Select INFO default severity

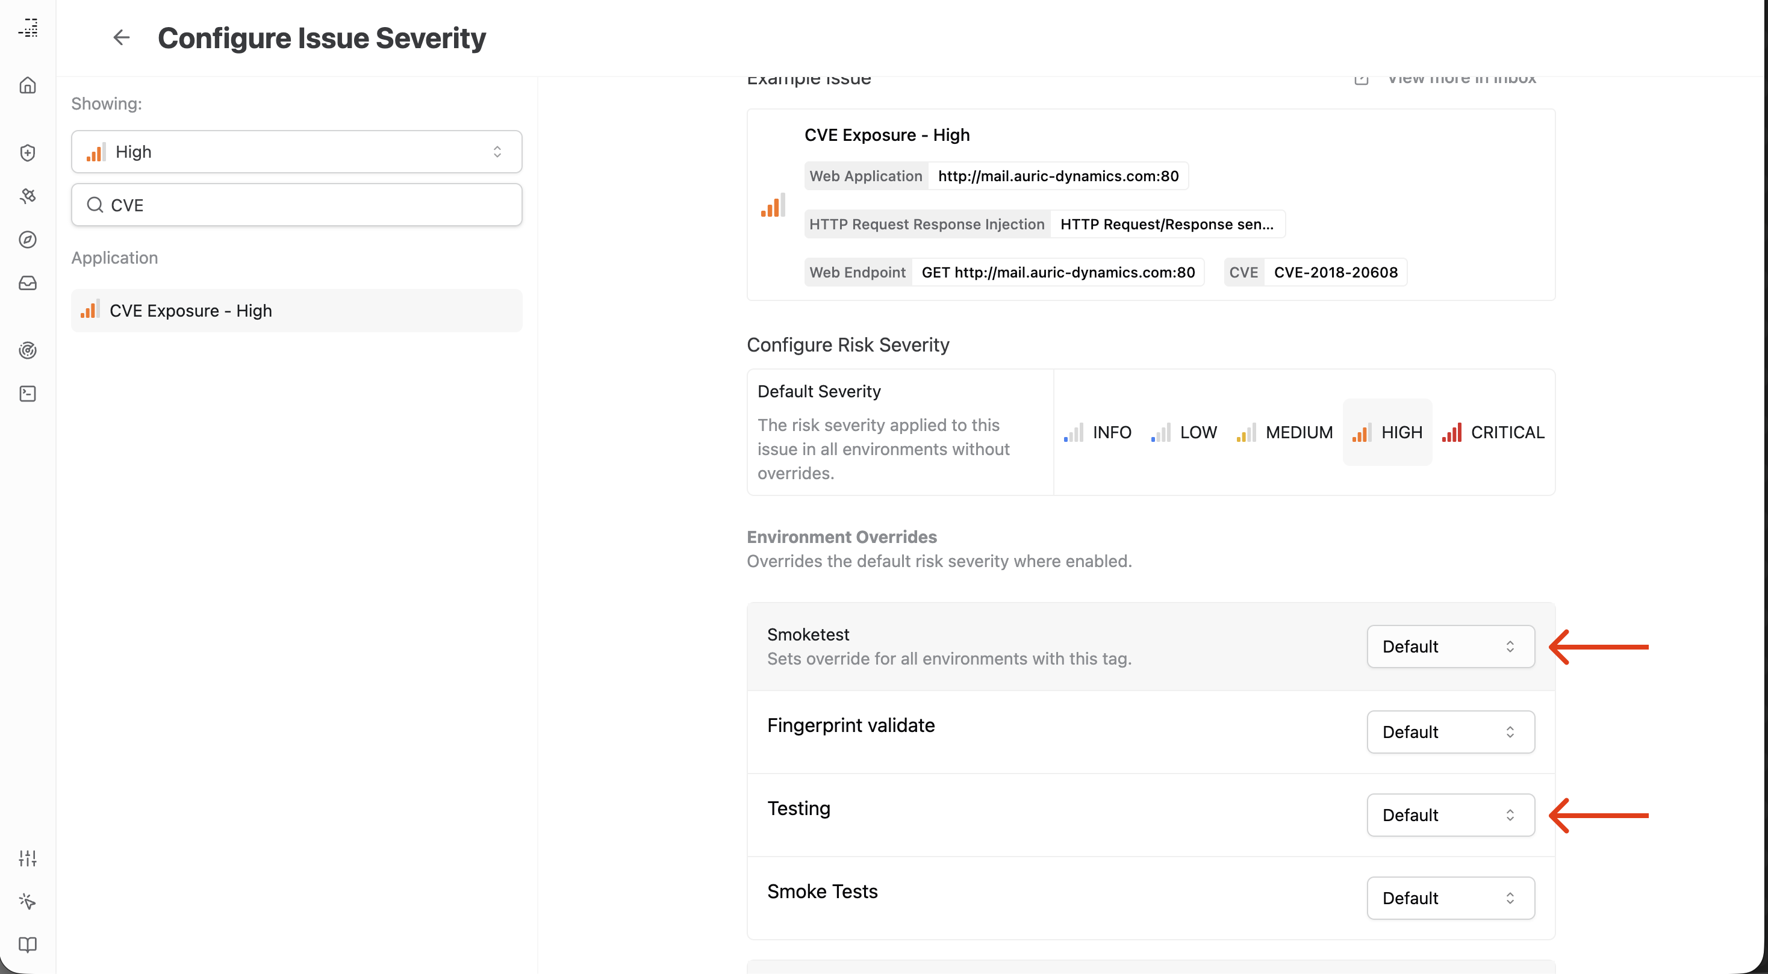[1098, 432]
